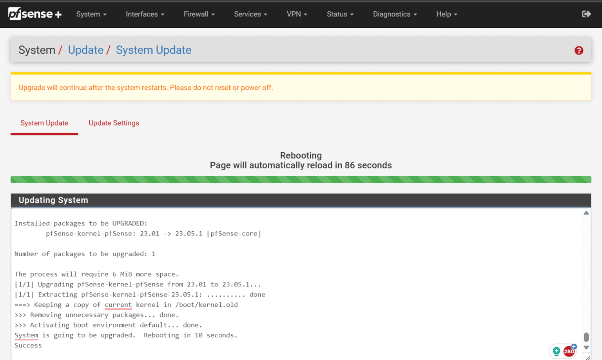This screenshot has height=360, width=602.
Task: Select the System Update tab
Action: click(44, 123)
